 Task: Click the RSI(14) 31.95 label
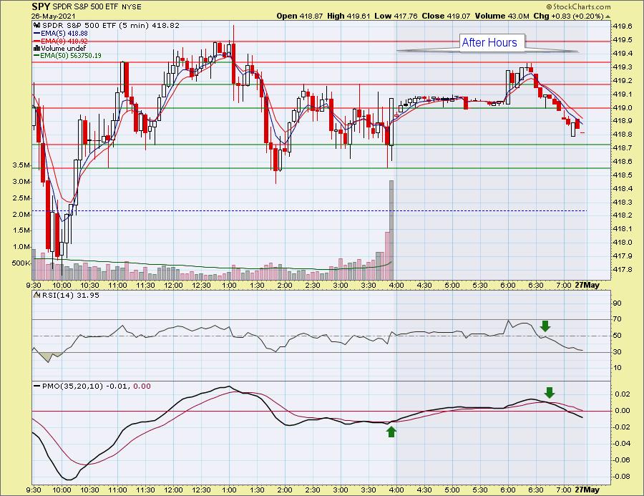click(70, 295)
